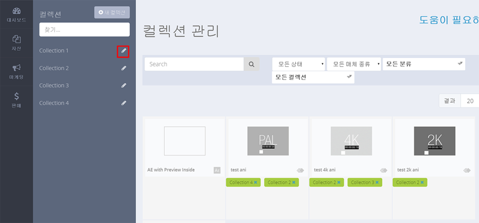
Task: Open the 모든 상태 status dropdown
Action: (x=298, y=64)
